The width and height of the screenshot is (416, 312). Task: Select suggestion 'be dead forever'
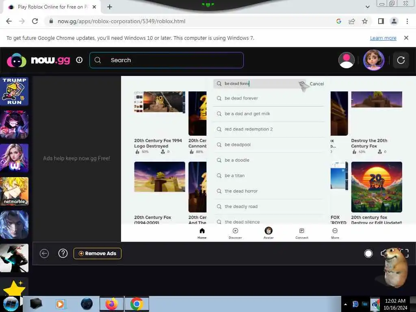269,98
